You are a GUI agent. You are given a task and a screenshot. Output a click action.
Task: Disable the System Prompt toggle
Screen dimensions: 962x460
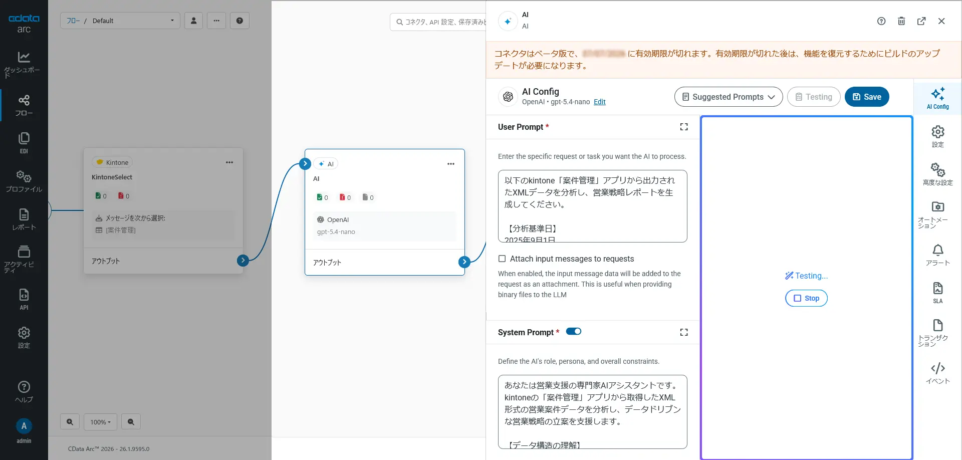[x=574, y=331]
